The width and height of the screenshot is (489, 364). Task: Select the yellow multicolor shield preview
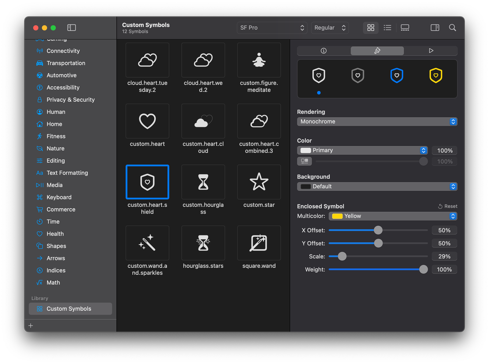[x=436, y=75]
